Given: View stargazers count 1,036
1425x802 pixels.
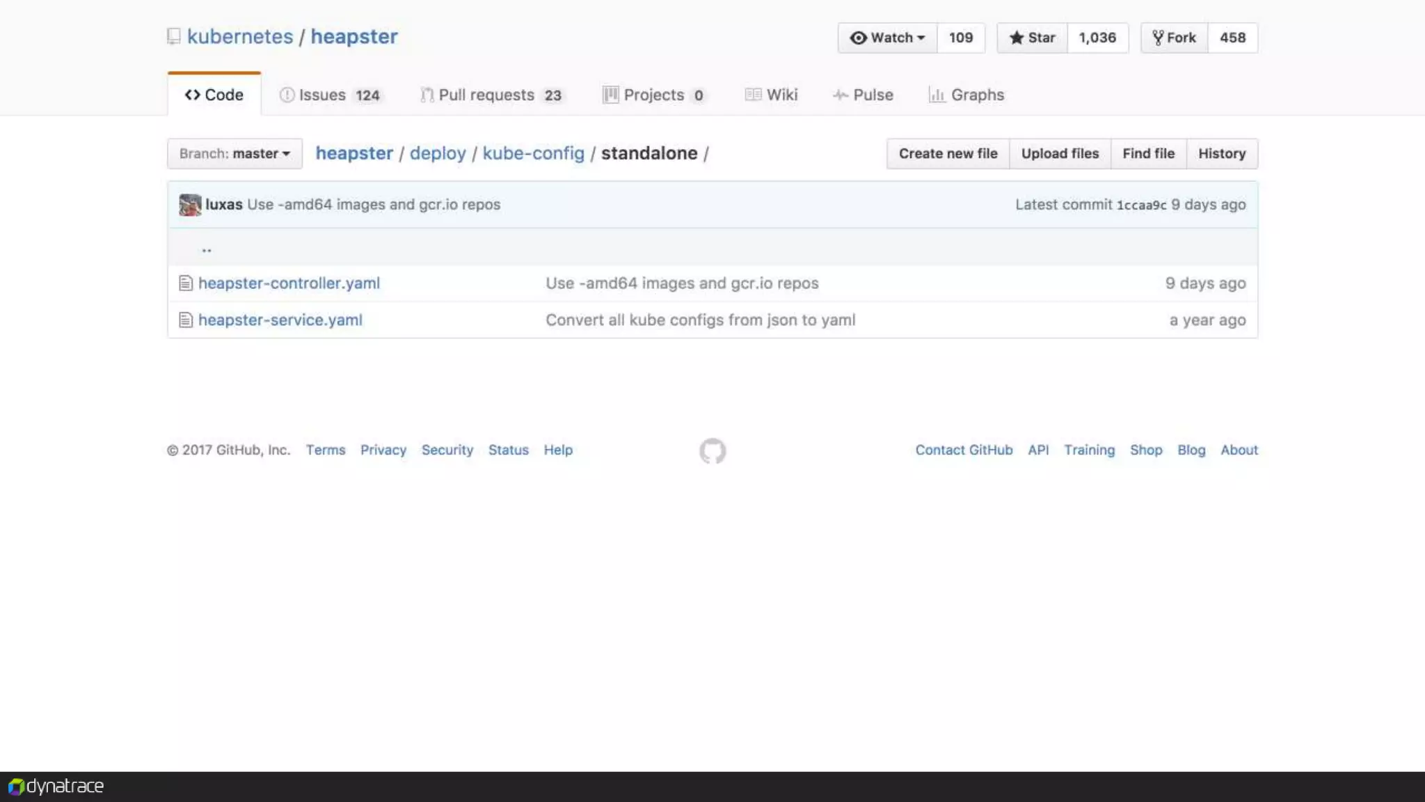Looking at the screenshot, I should (1097, 38).
